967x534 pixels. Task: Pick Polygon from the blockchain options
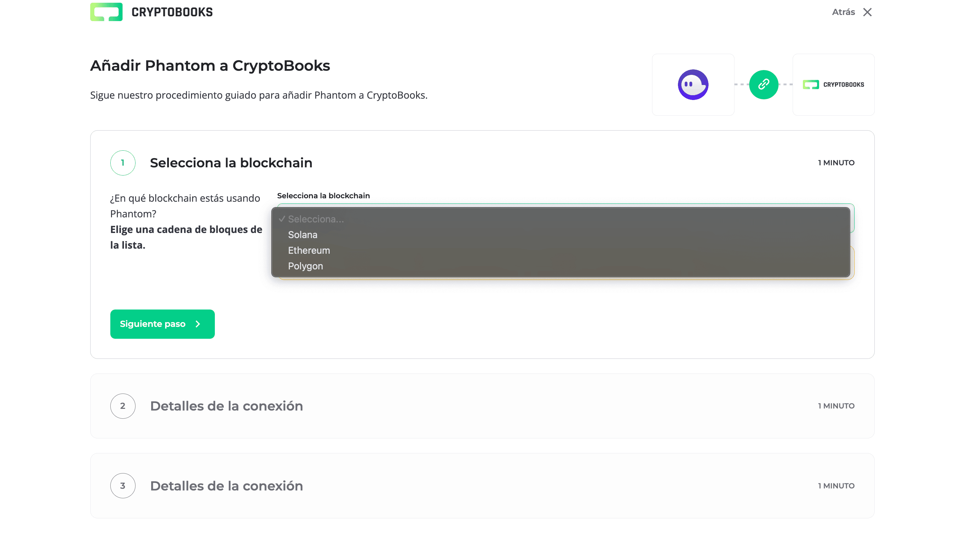pos(305,266)
